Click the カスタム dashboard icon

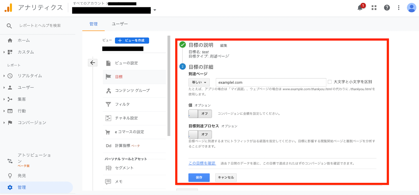point(10,52)
